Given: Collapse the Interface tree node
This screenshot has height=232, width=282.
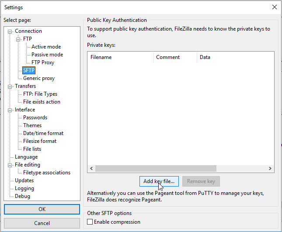Looking at the screenshot, I should (10, 110).
